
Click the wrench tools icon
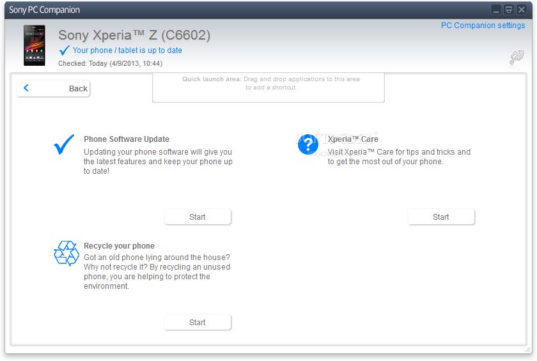pos(516,57)
